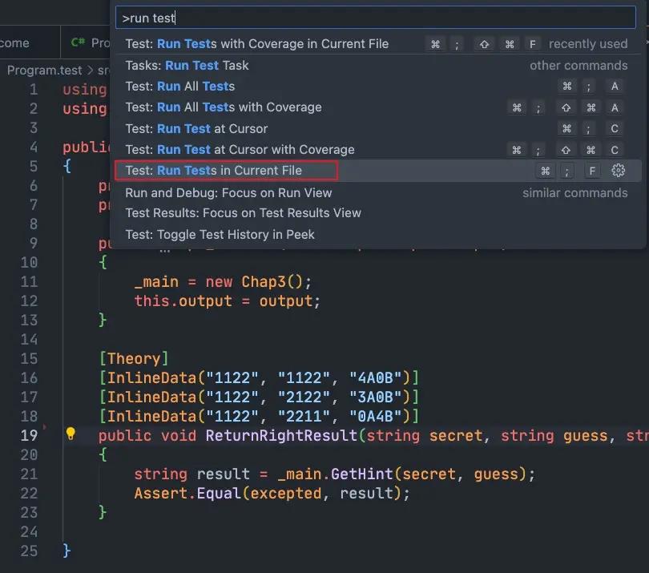Click the C# file icon in the editor tab
The width and height of the screenshot is (649, 573).
coord(78,43)
